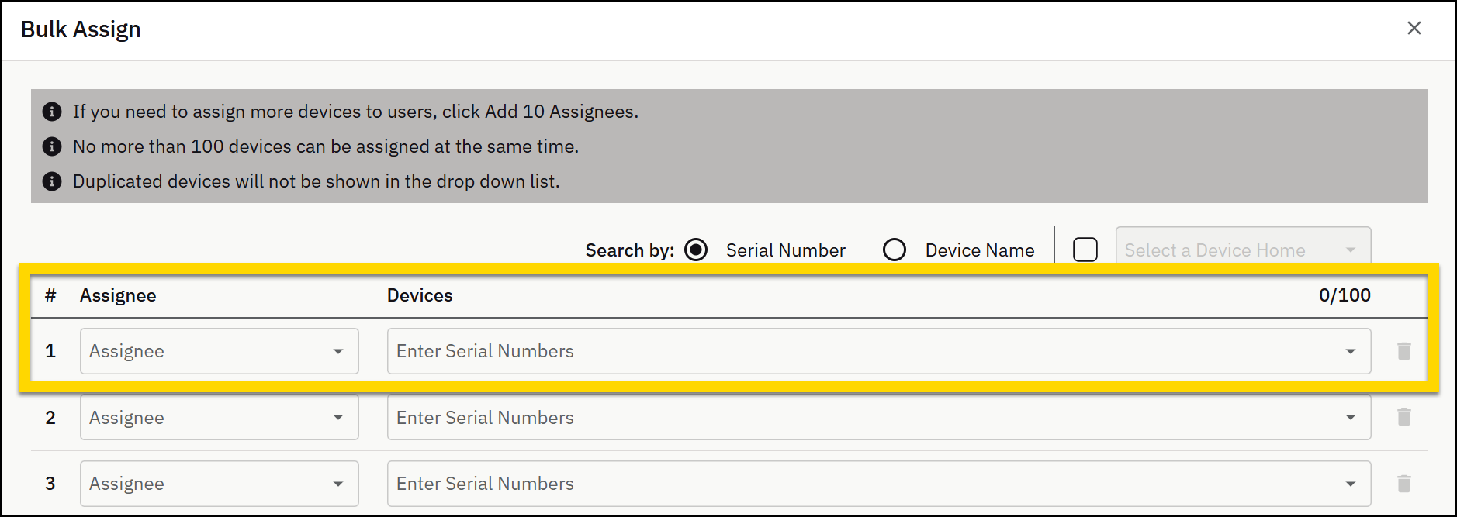Image resolution: width=1457 pixels, height=517 pixels.
Task: Click the 0/100 device counter
Action: (x=1345, y=295)
